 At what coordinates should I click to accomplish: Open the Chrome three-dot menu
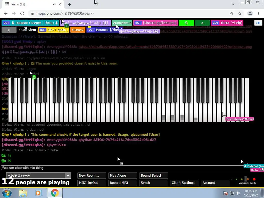coord(258,13)
